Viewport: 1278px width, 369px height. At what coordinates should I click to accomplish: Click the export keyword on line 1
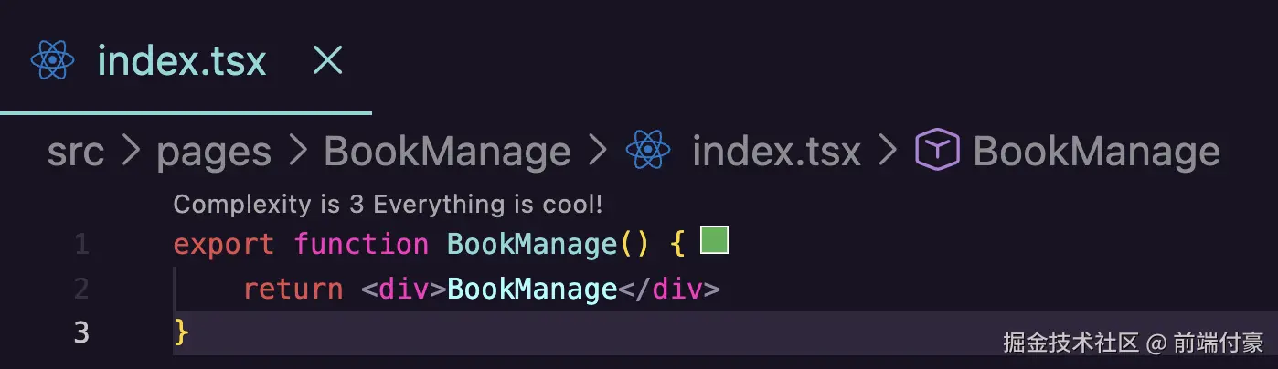pos(223,245)
